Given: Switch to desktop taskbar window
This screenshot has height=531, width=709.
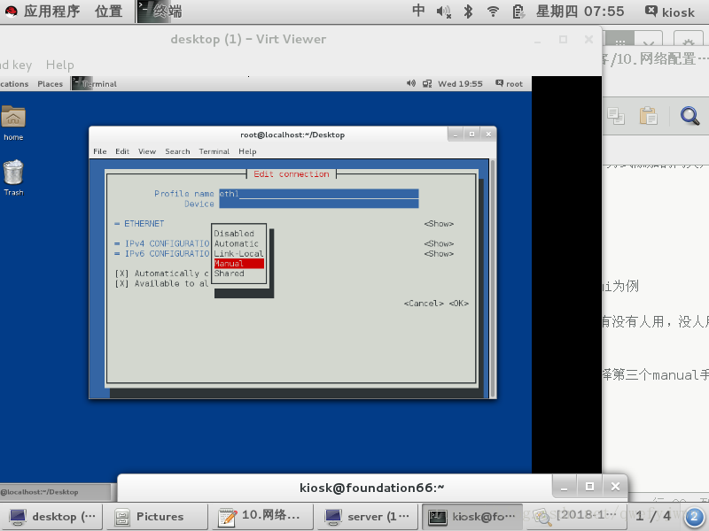Looking at the screenshot, I should (52, 517).
